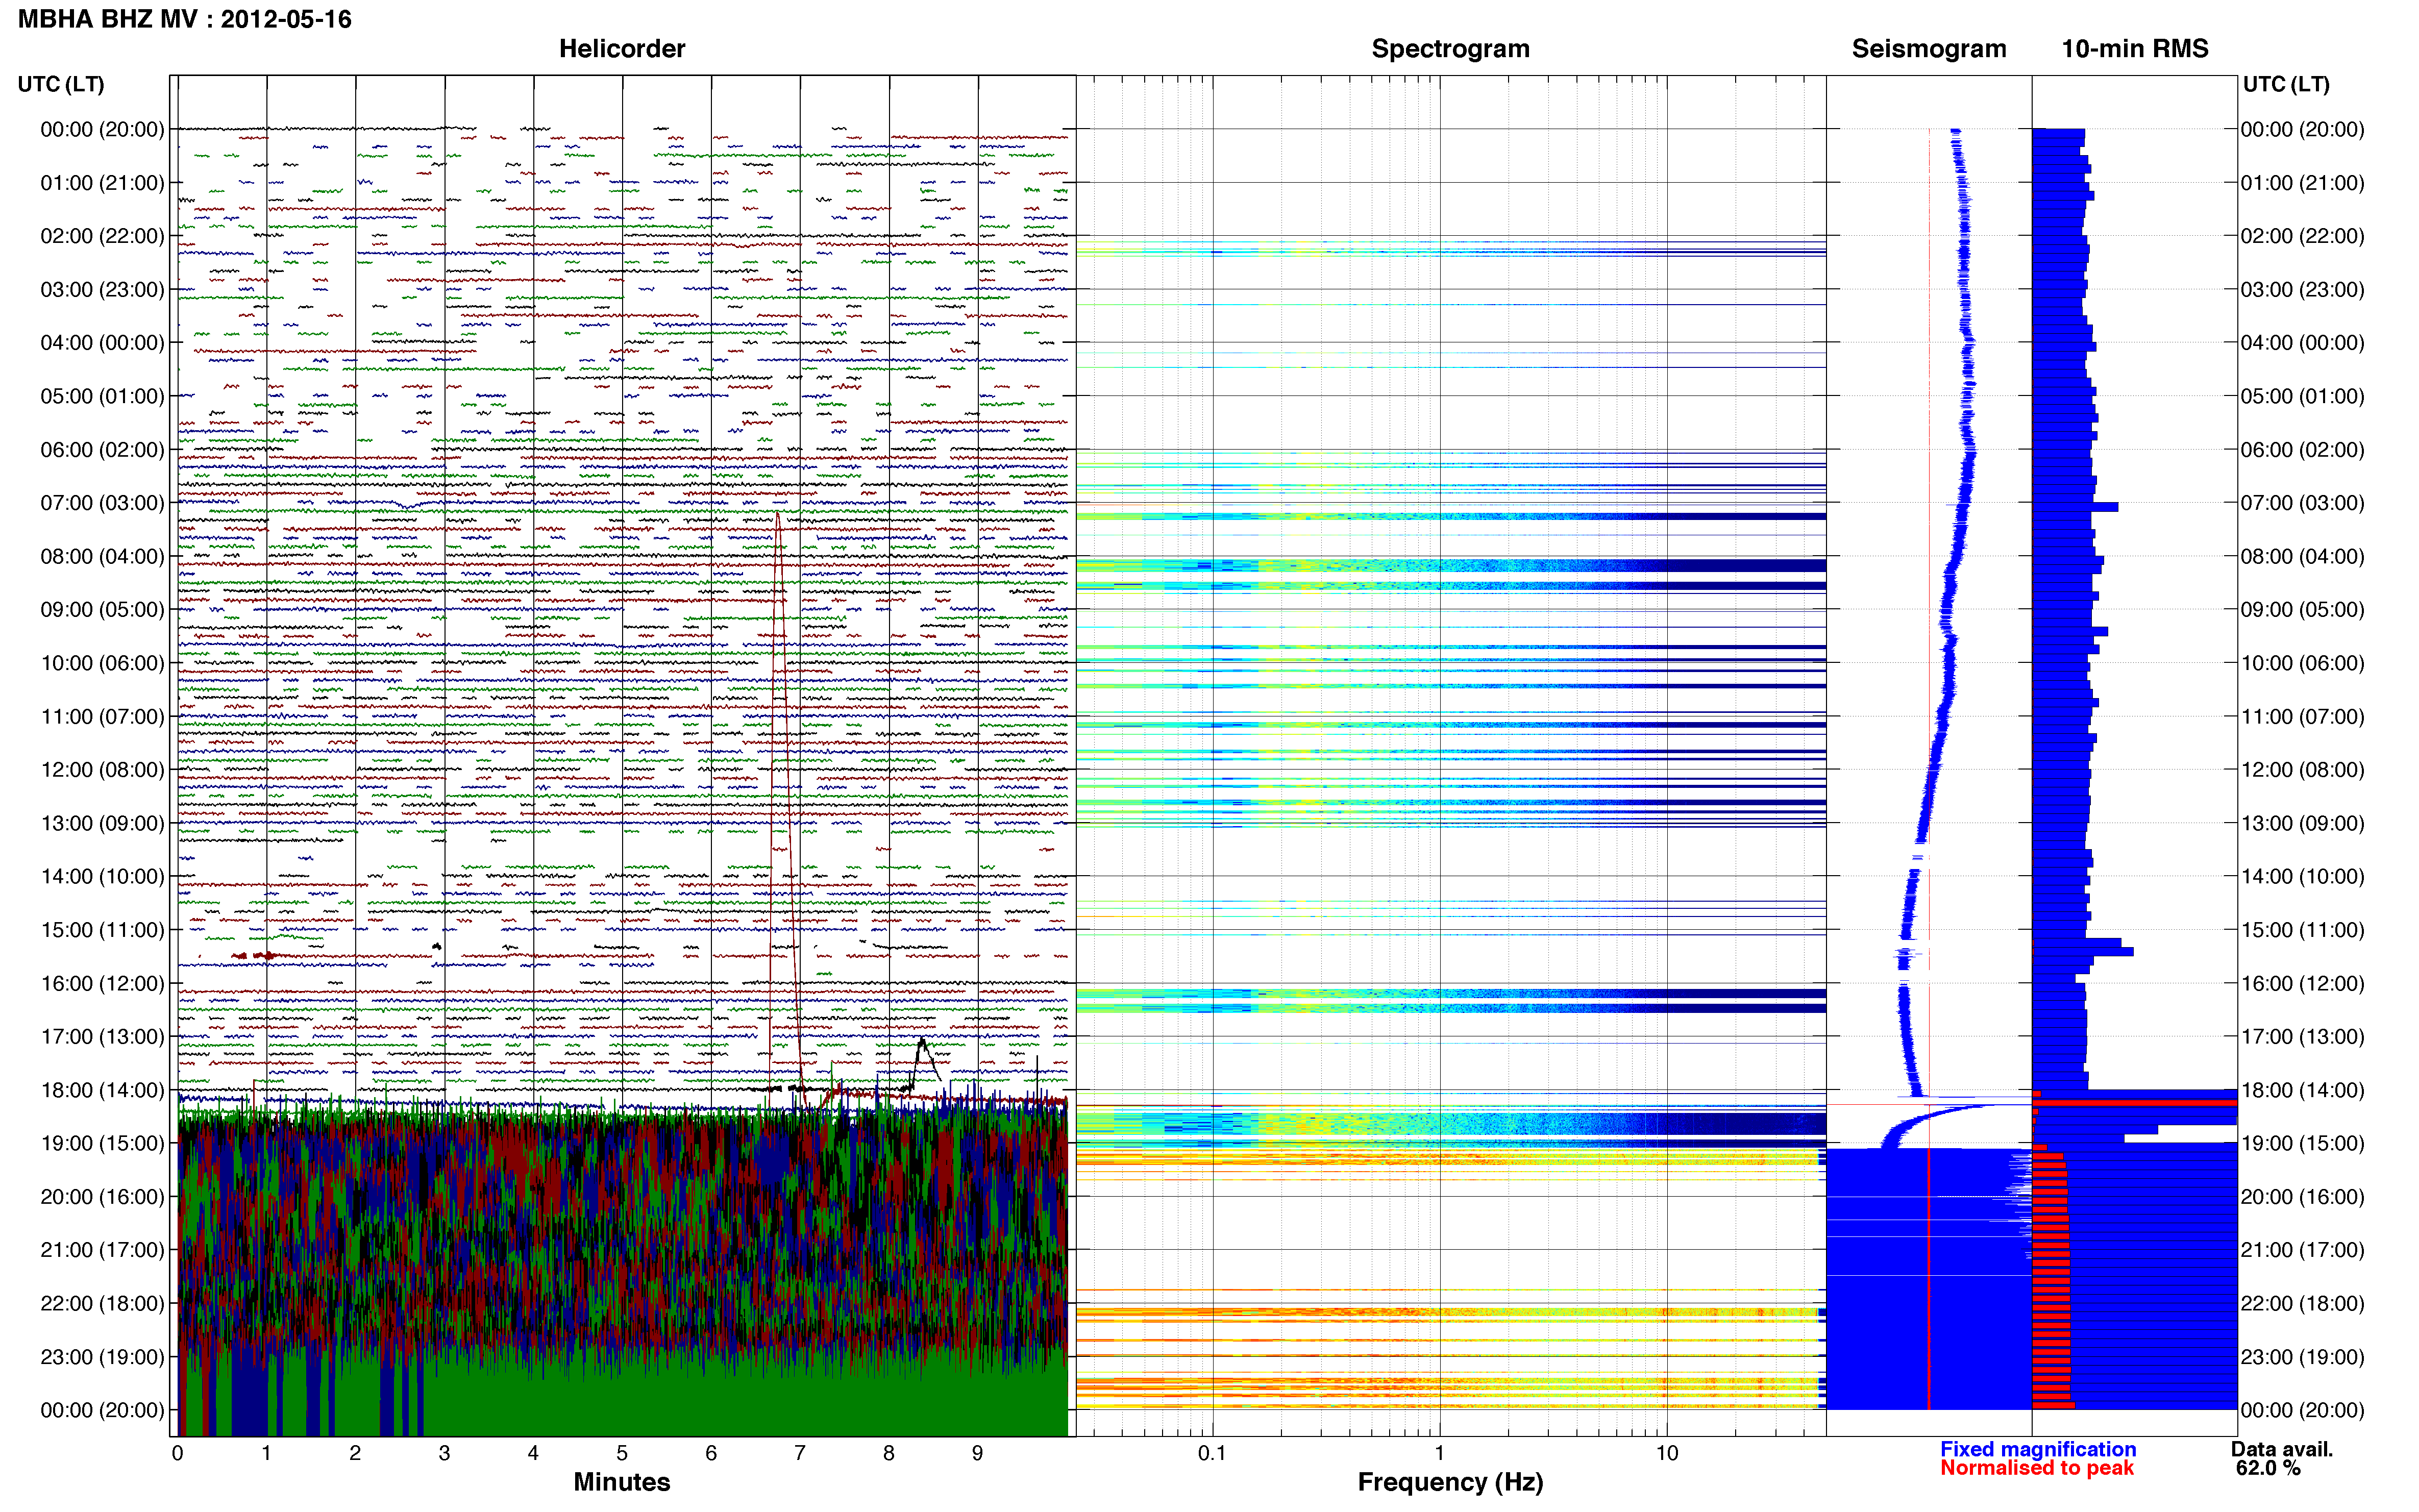Click the 7 tick on the Minutes axis

pos(800,1453)
